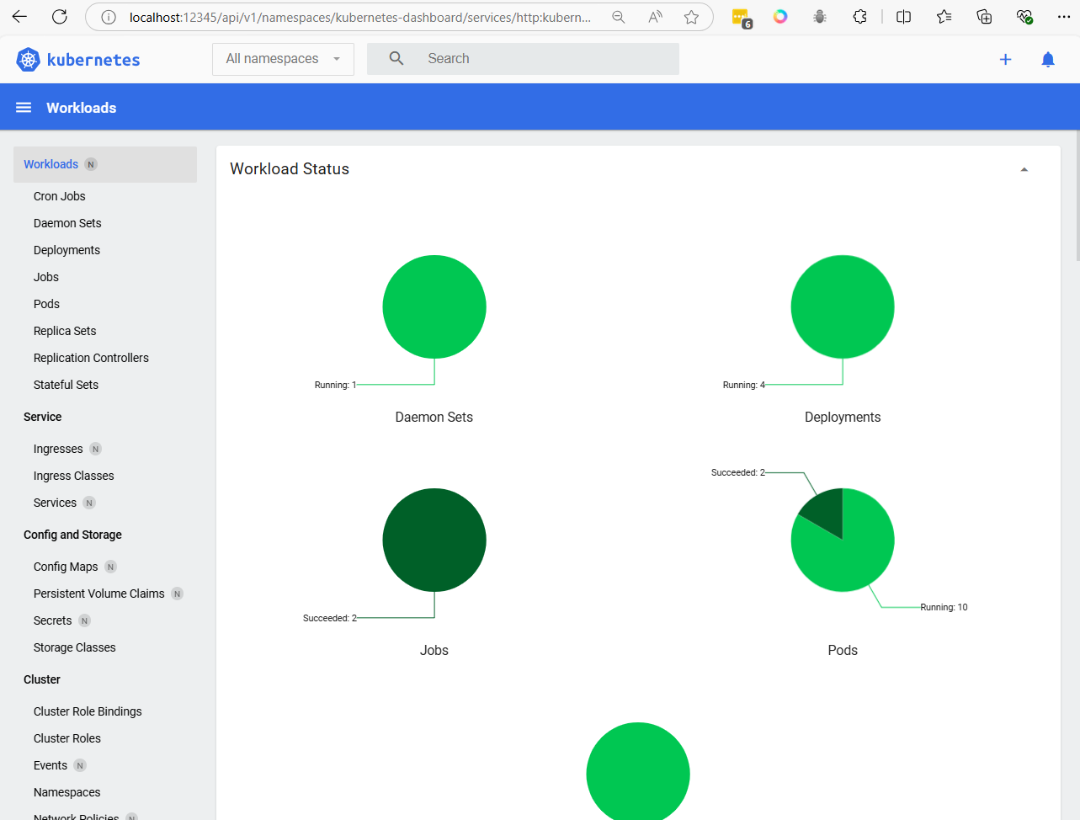Toggle split screen view icon
The width and height of the screenshot is (1080, 820).
[x=904, y=17]
